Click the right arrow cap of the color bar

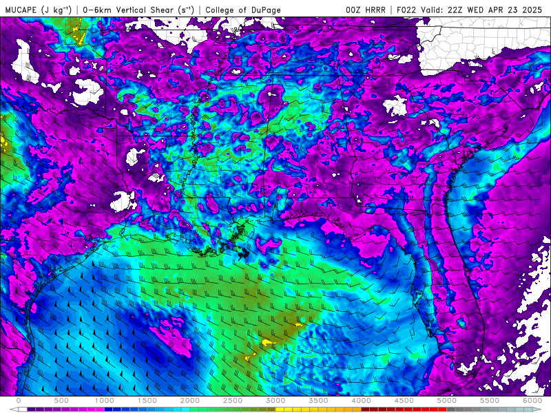537,409
